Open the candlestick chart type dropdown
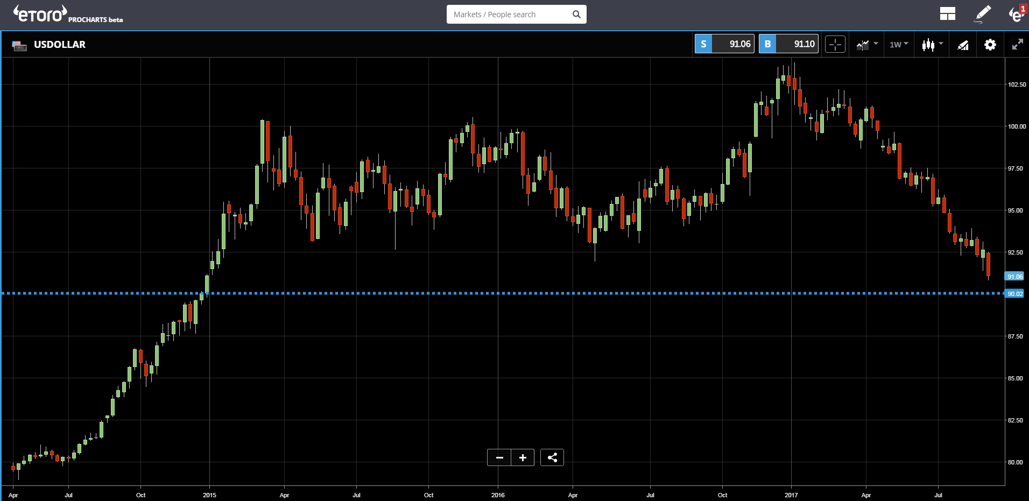This screenshot has width=1029, height=501. click(932, 45)
